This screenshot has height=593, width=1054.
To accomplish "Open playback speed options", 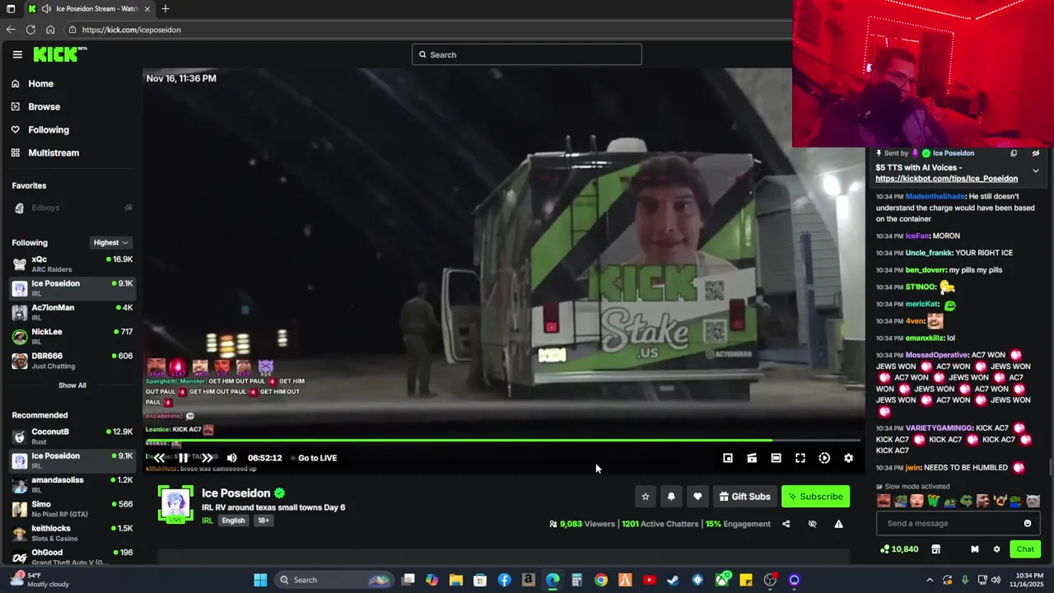I will coord(824,458).
